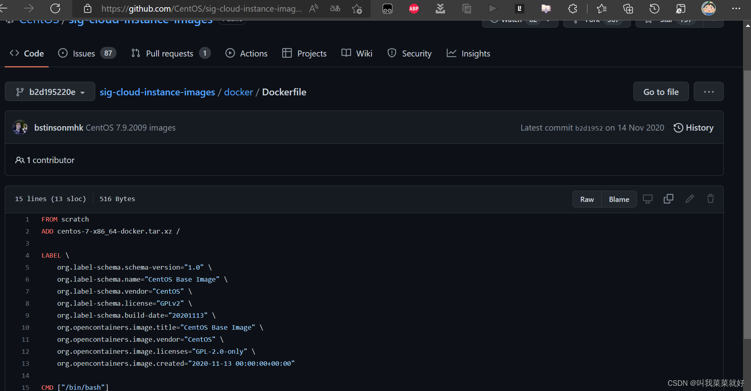Open the L extension icon in toolbar
751x391 pixels.
520,8
